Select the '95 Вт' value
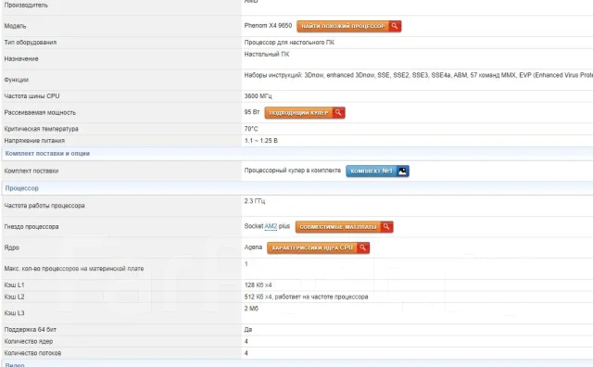This screenshot has width=593, height=367. pos(252,112)
